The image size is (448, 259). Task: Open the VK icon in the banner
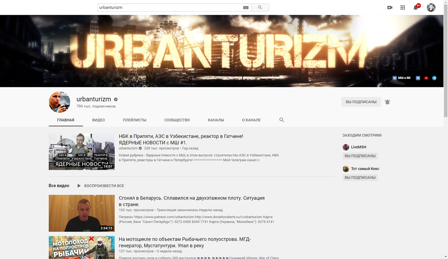[x=418, y=78]
